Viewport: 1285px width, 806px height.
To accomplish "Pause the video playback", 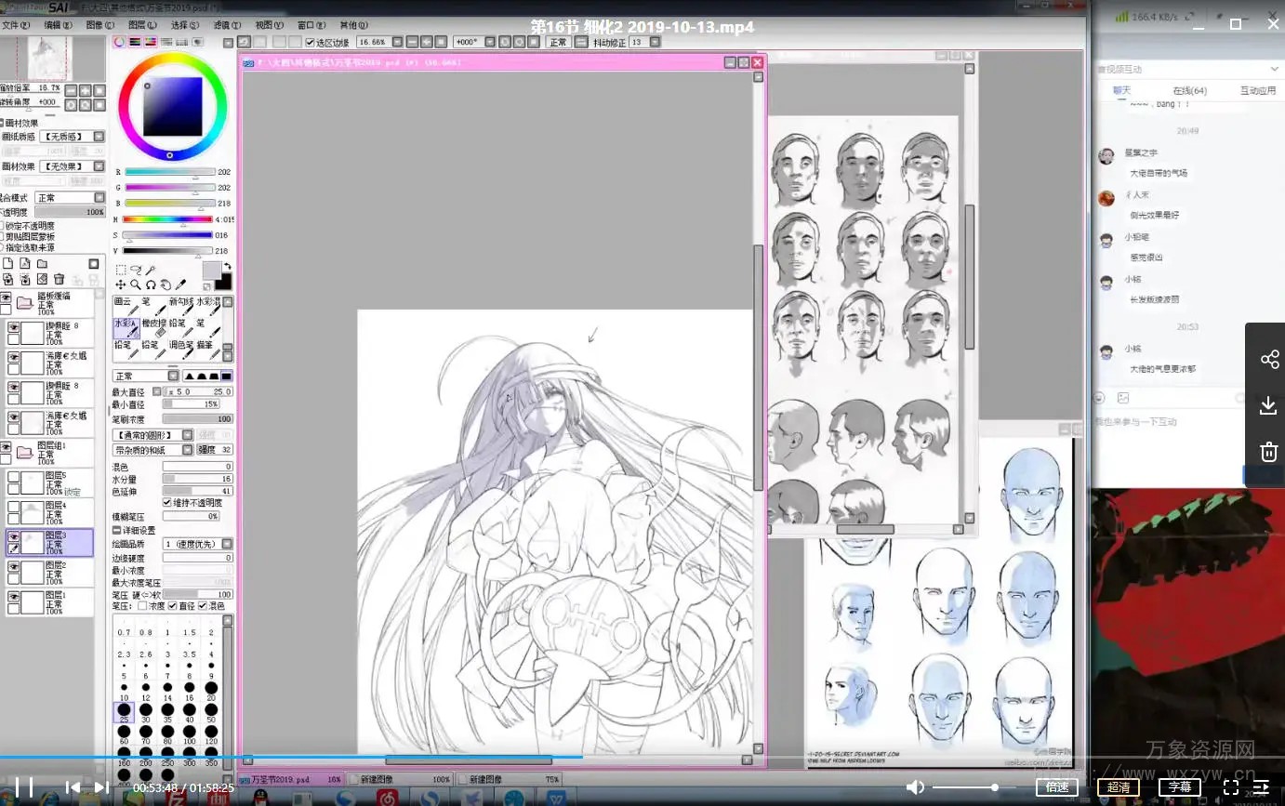I will [24, 787].
